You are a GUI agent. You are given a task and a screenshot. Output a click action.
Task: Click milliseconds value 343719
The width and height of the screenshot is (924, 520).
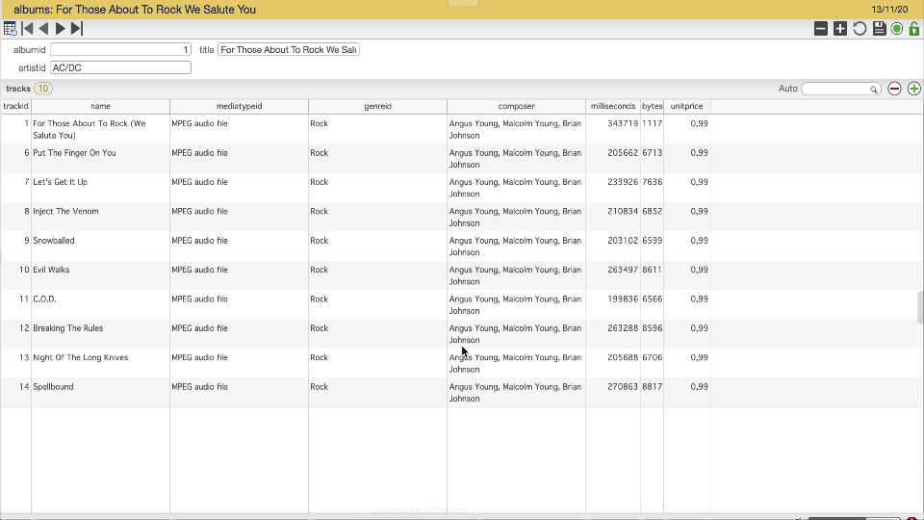pos(623,123)
